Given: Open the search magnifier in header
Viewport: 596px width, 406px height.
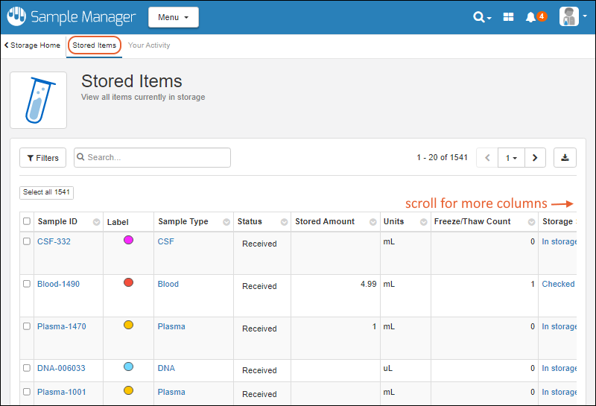Looking at the screenshot, I should point(481,17).
